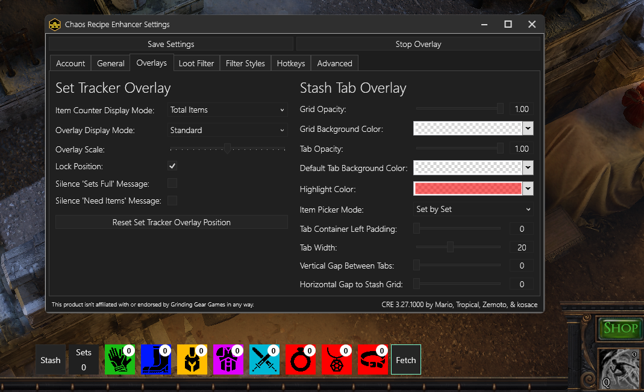Switch to the Loot Filter tab

click(x=196, y=63)
